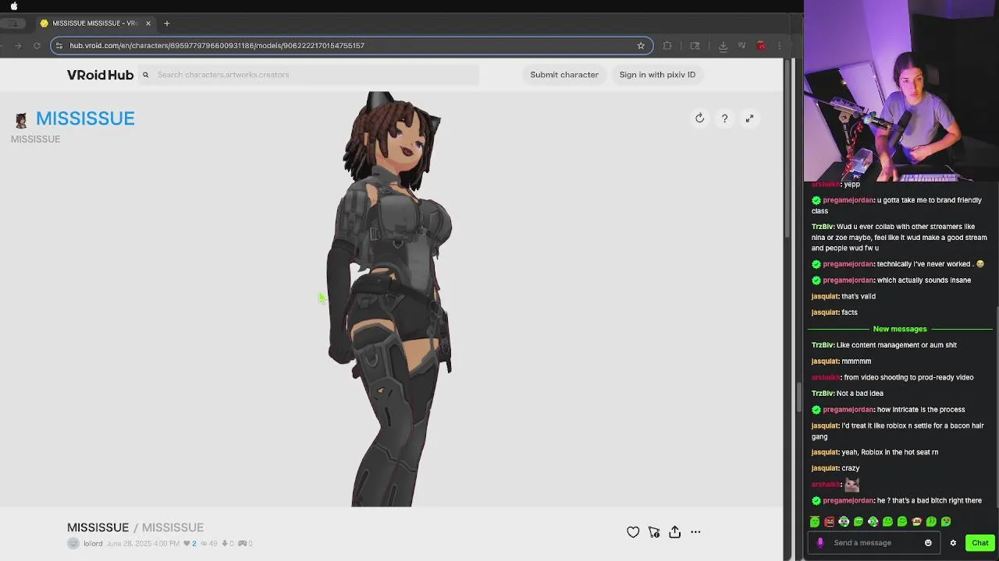Click the June 28, 2025 date

click(x=143, y=543)
